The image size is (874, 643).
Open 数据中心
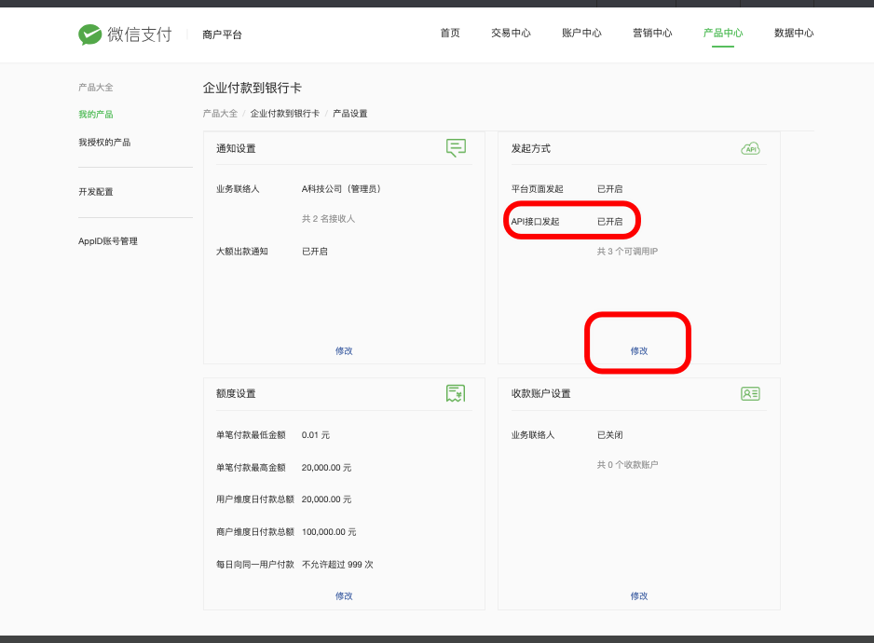795,33
